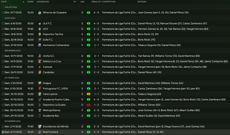Open the yellow draw result icon for Yaracuyanos

click(88, 94)
